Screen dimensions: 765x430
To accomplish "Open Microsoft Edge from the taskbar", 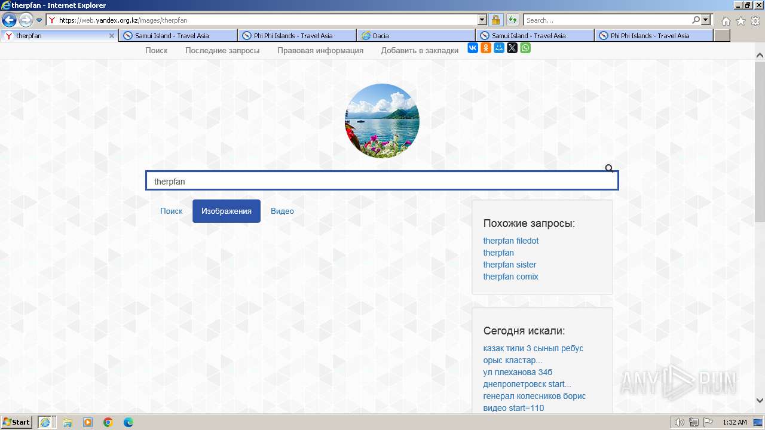I will click(x=128, y=422).
